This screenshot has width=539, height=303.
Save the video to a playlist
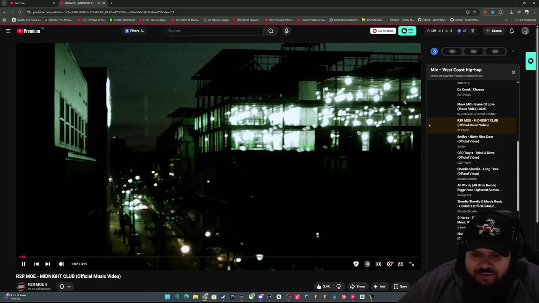point(400,287)
